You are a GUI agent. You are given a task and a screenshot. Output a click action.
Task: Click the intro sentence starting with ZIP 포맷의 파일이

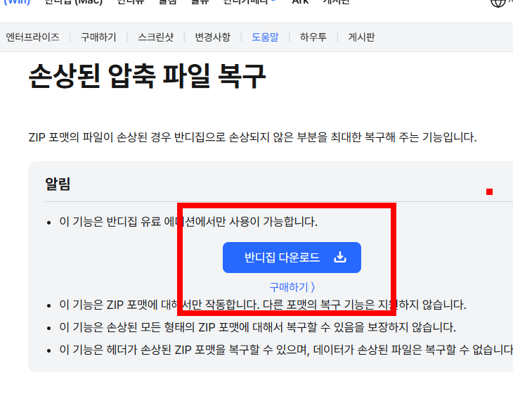click(252, 137)
